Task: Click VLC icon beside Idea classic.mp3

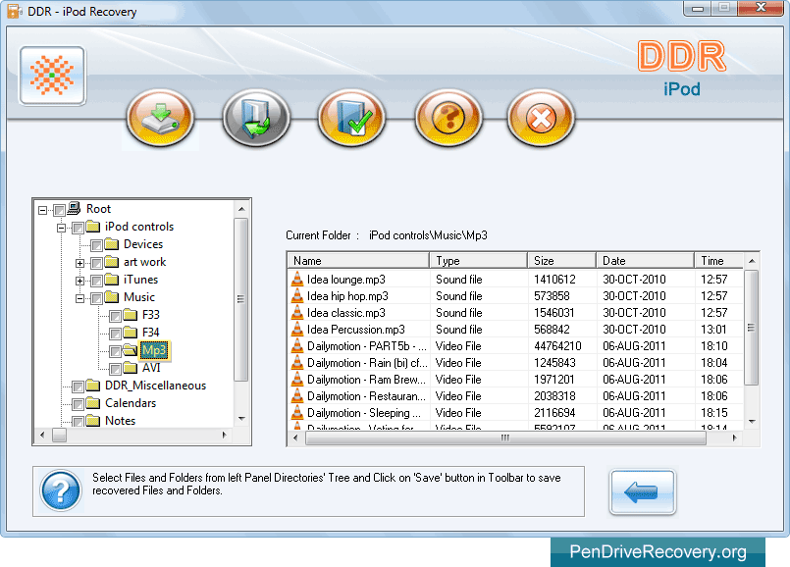Action: 297,312
